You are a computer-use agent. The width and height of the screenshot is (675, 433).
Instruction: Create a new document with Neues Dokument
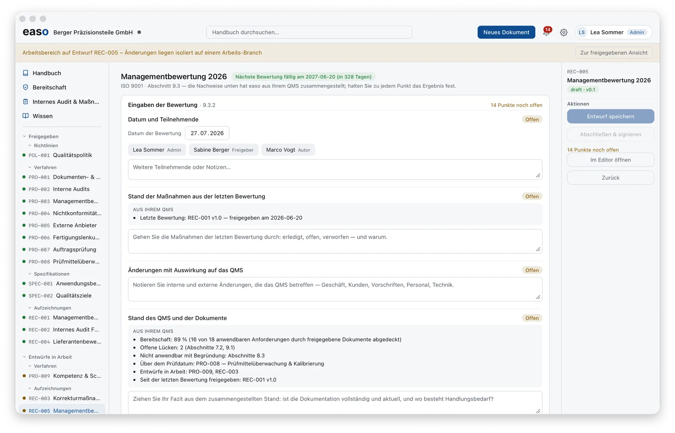[x=506, y=32]
